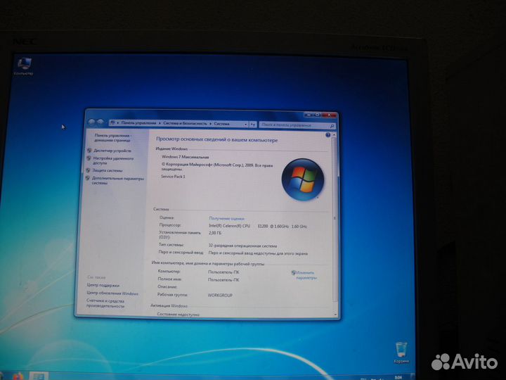Screen dimensions: 506x380
Task: Click the Service Pack 1 text
Action: tap(173, 177)
